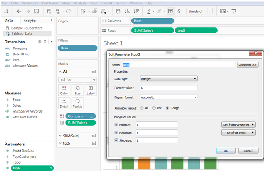Click the forward (redo) arrow in toolbar
Image resolution: width=265 pixels, height=172 pixels.
[x=28, y=11]
